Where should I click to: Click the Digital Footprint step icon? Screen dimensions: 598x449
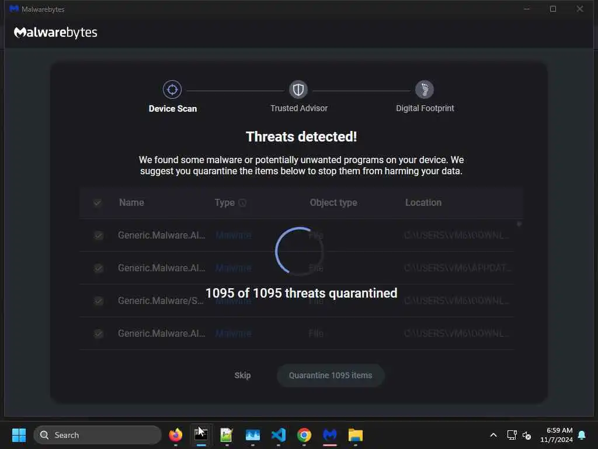coord(425,89)
